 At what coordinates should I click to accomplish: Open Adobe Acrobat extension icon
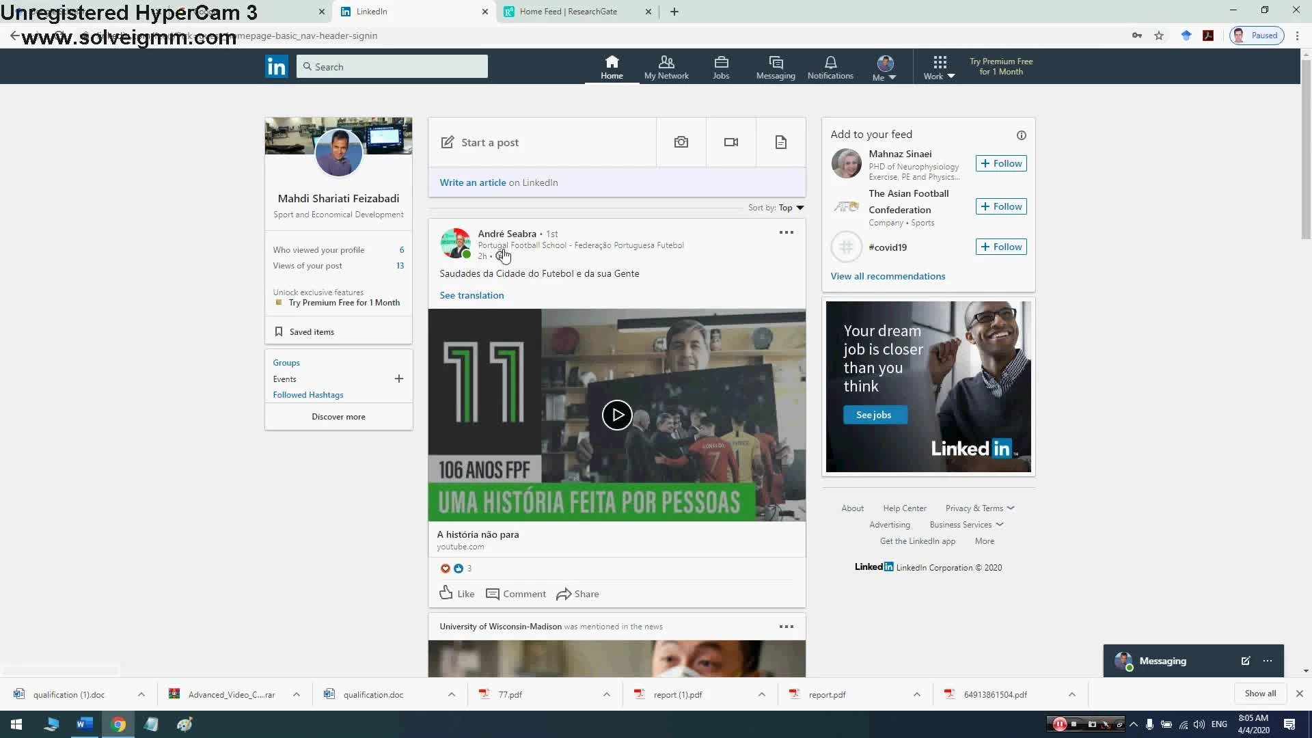point(1208,36)
